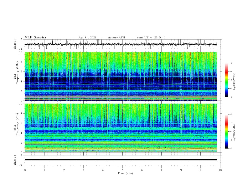Screen dimensions: 248x191
Task: Click the upper color bar's "log(PSD)(V²/Hz)" label
Action: coord(235,81)
